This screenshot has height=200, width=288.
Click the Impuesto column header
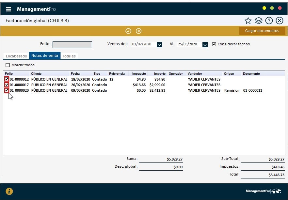point(138,74)
